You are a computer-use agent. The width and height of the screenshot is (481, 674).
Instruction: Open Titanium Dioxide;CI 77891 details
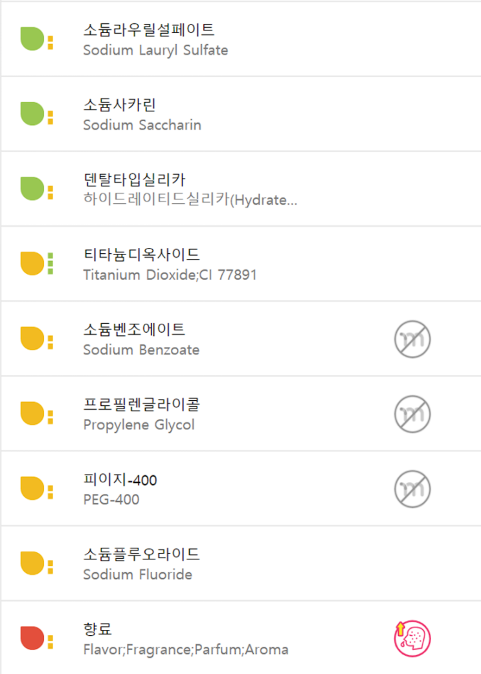click(x=241, y=264)
